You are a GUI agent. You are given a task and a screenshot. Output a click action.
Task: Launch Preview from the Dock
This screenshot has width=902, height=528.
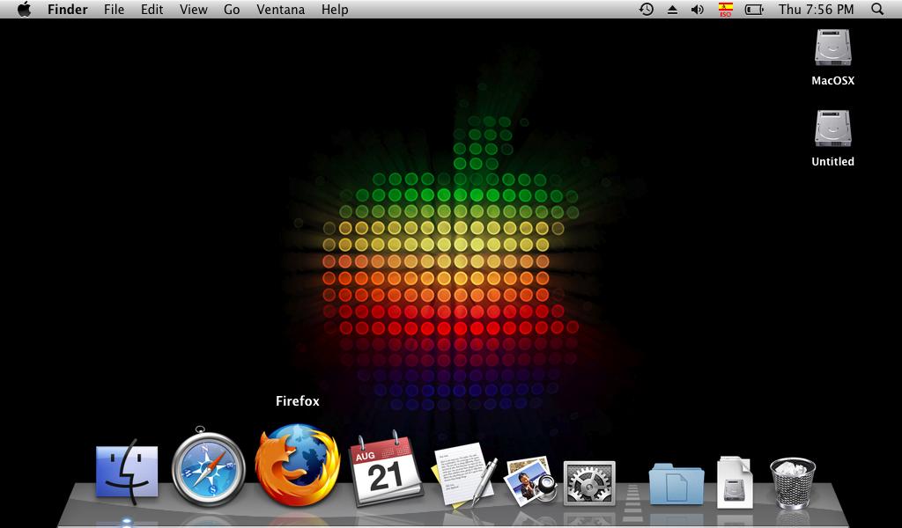click(529, 481)
